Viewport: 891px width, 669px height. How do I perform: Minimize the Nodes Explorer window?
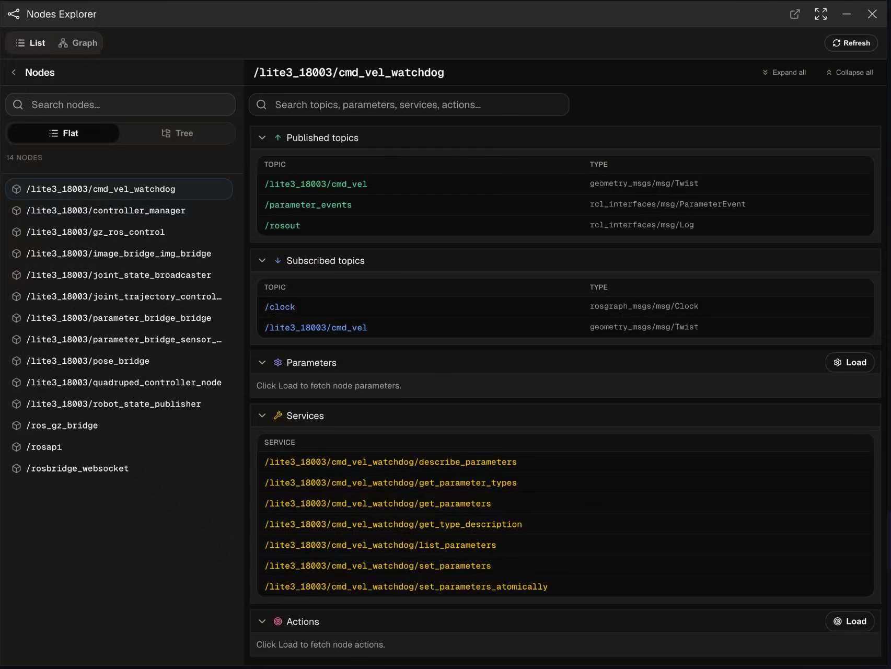coord(847,14)
